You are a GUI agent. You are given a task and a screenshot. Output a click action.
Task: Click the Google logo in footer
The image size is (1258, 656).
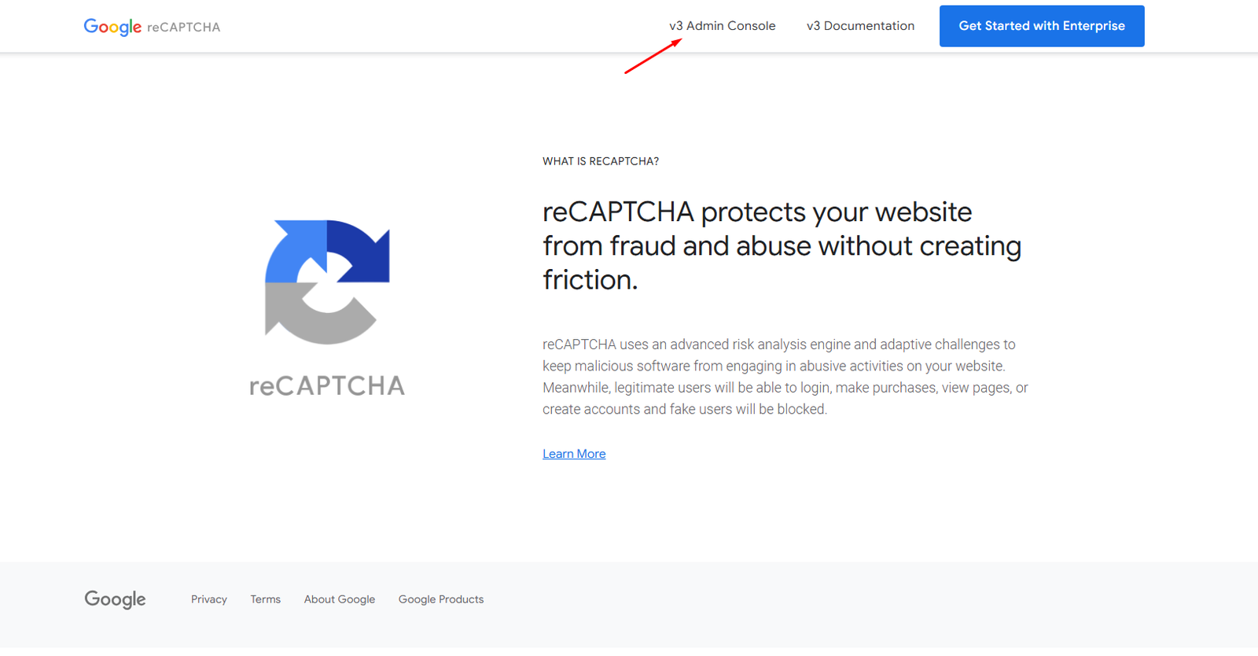pos(115,599)
